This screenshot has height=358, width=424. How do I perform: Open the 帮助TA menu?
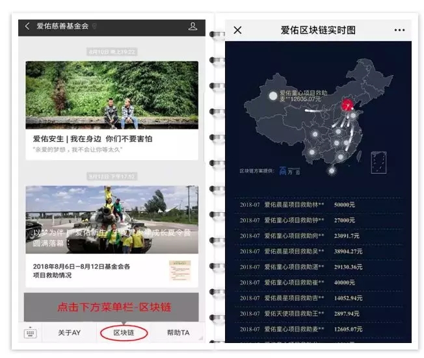(178, 333)
